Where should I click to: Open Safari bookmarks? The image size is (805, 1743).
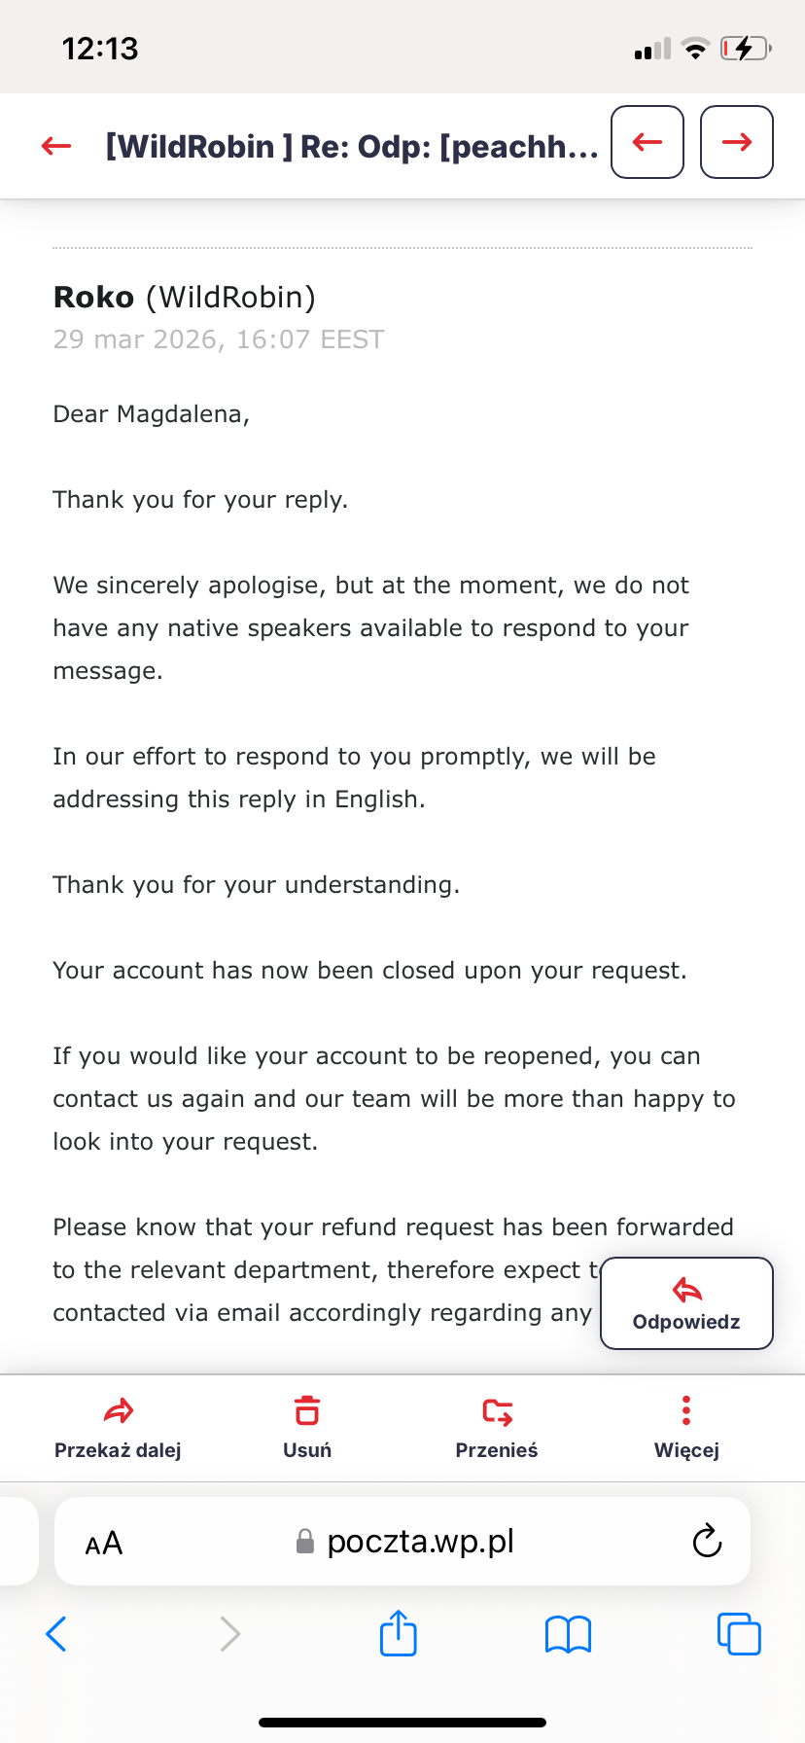point(569,1634)
